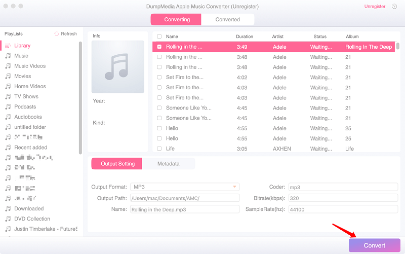The width and height of the screenshot is (405, 254).
Task: Click the Unregister speech bubble icon
Action: [394, 7]
